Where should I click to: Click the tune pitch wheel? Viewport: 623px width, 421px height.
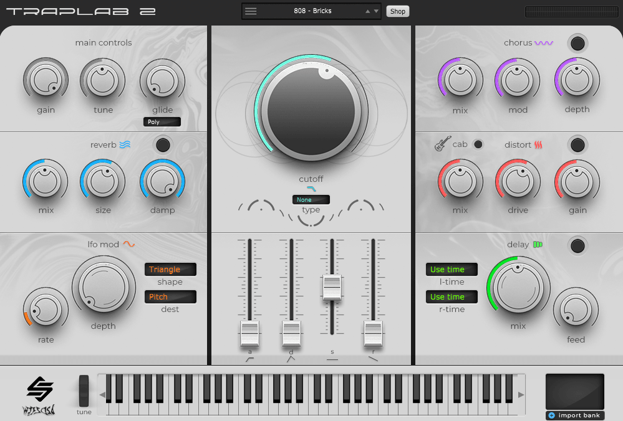[x=84, y=389]
